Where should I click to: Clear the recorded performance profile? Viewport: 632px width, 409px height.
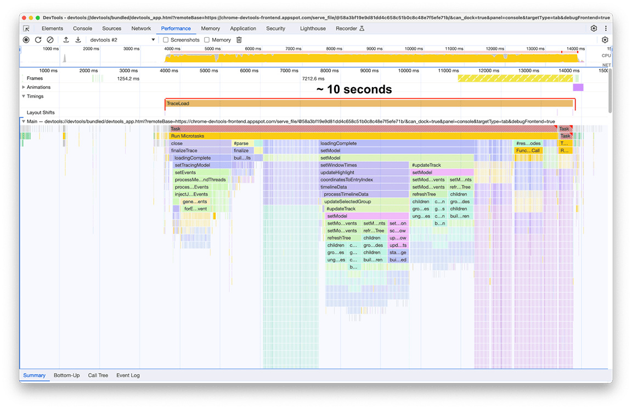click(50, 39)
